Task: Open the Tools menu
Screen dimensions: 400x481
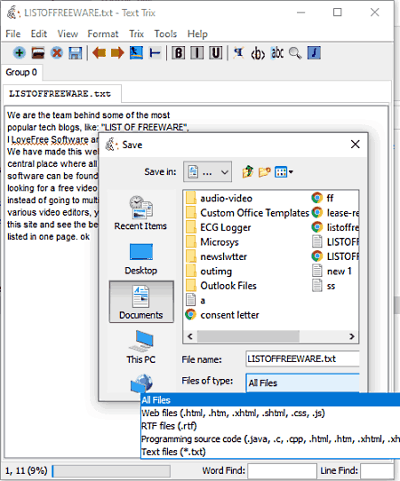Action: coord(165,34)
